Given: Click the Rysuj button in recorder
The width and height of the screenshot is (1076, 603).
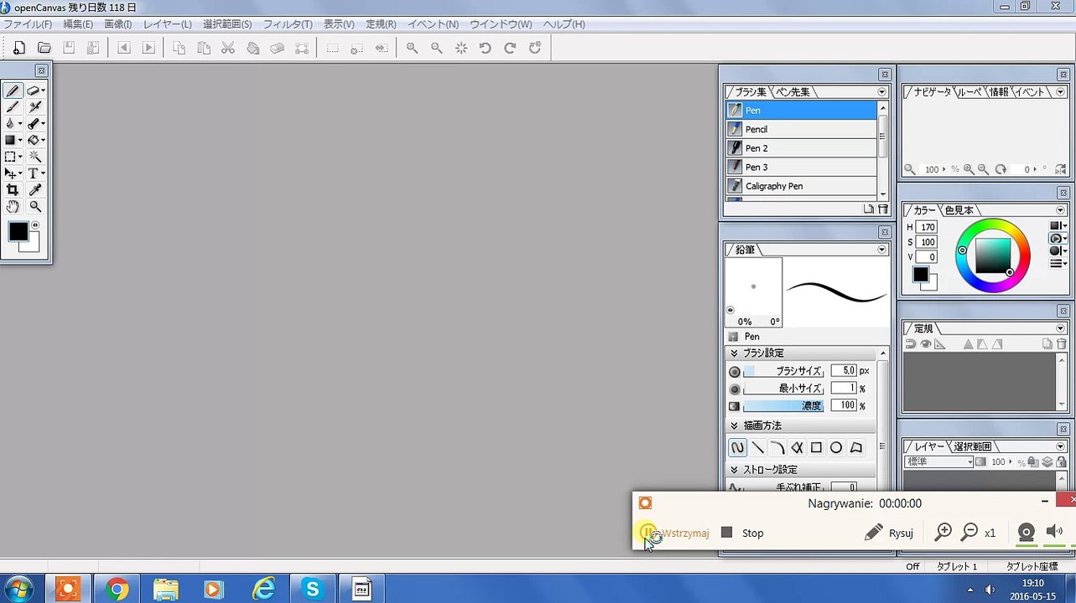Looking at the screenshot, I should (889, 533).
